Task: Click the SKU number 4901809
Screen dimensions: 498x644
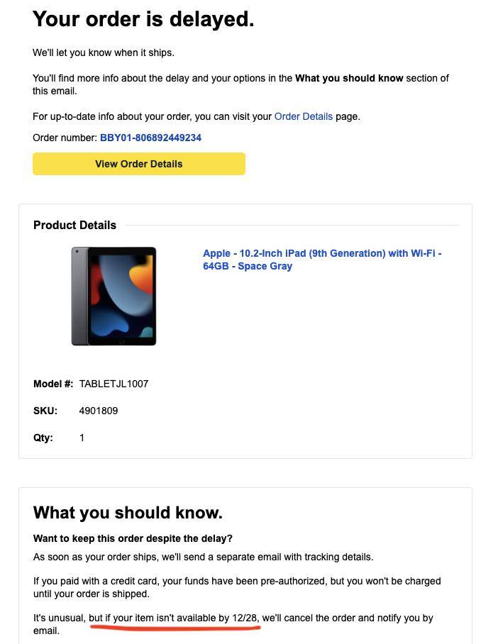Action: 99,411
